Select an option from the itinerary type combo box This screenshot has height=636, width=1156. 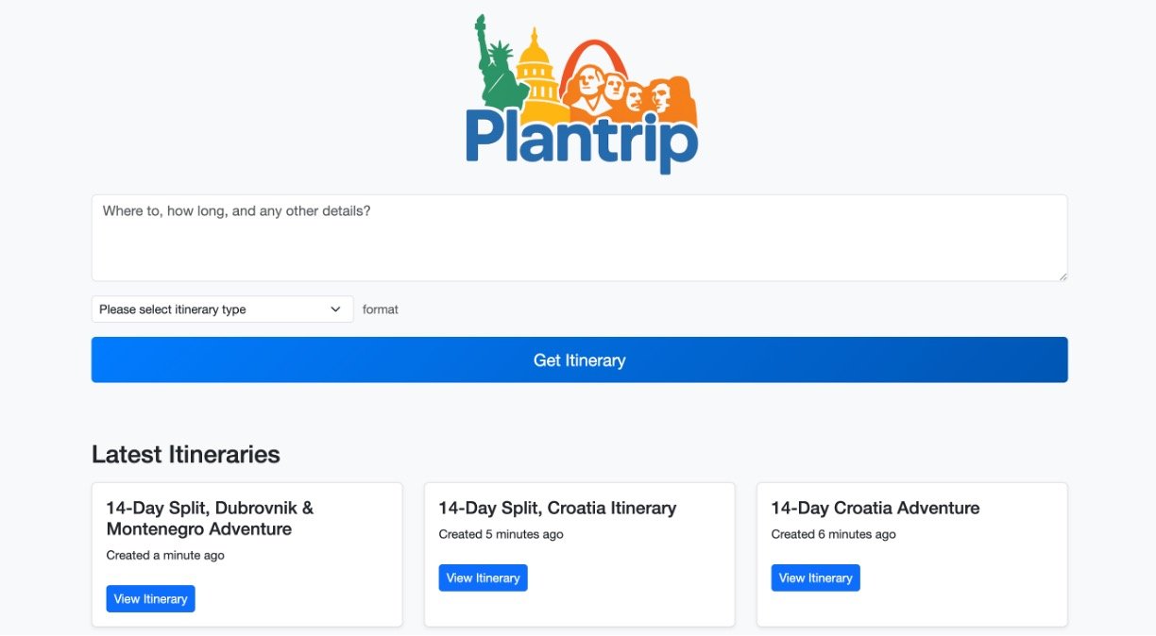pyautogui.click(x=222, y=309)
